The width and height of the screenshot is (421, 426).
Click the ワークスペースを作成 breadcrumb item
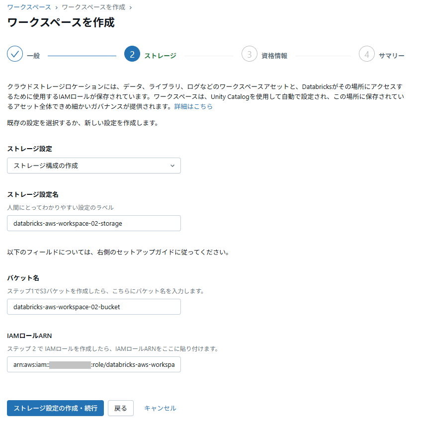point(94,7)
